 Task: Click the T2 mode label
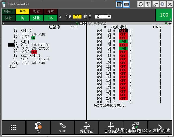[x=77, y=17]
